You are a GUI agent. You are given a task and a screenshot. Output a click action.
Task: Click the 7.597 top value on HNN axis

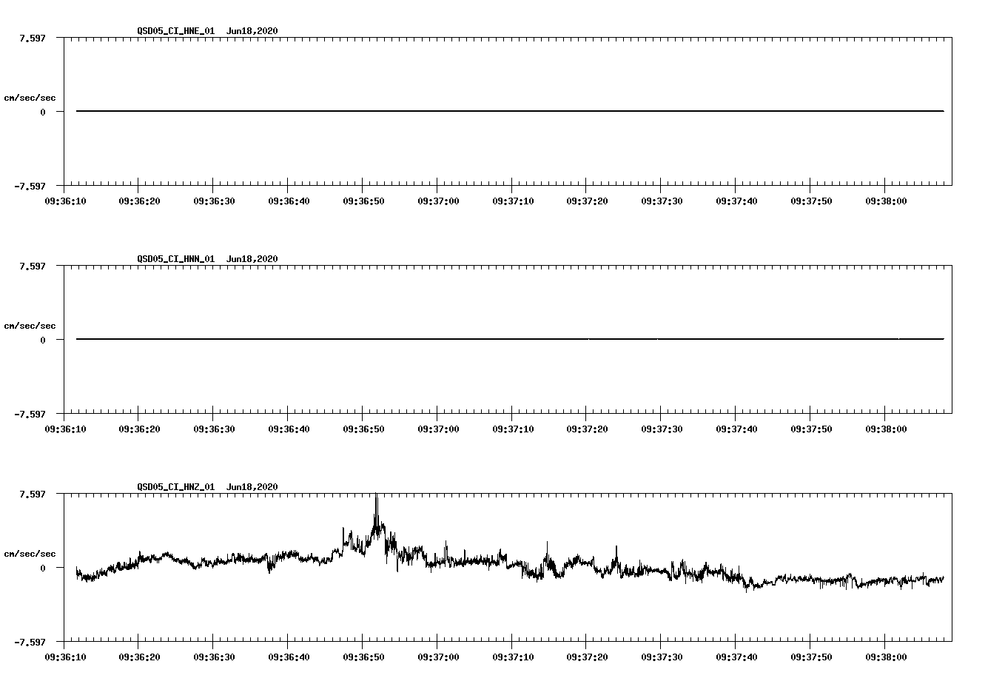tap(32, 266)
